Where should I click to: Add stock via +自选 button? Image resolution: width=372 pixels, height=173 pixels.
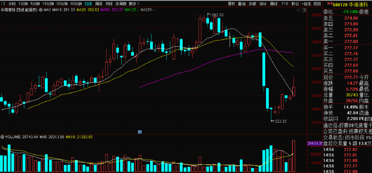(306, 4)
